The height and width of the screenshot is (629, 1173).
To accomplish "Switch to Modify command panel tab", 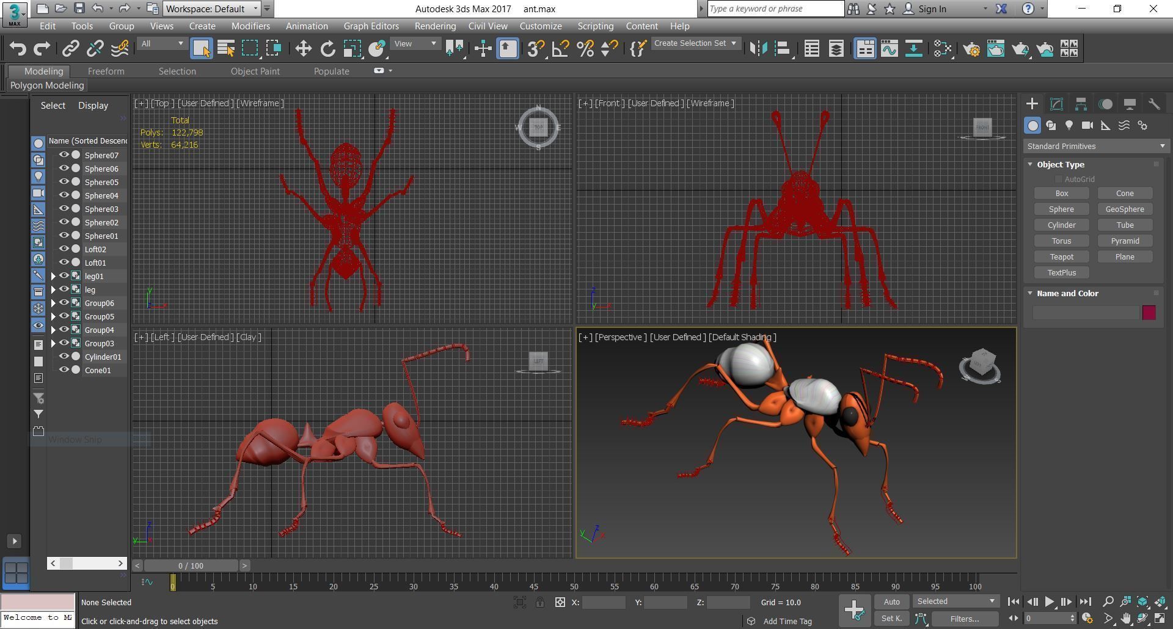I will (x=1056, y=104).
